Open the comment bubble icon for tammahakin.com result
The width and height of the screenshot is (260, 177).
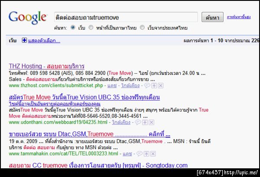(x=140, y=154)
